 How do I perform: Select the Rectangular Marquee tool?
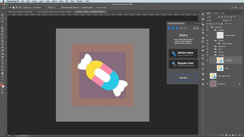click(x=2, y=18)
